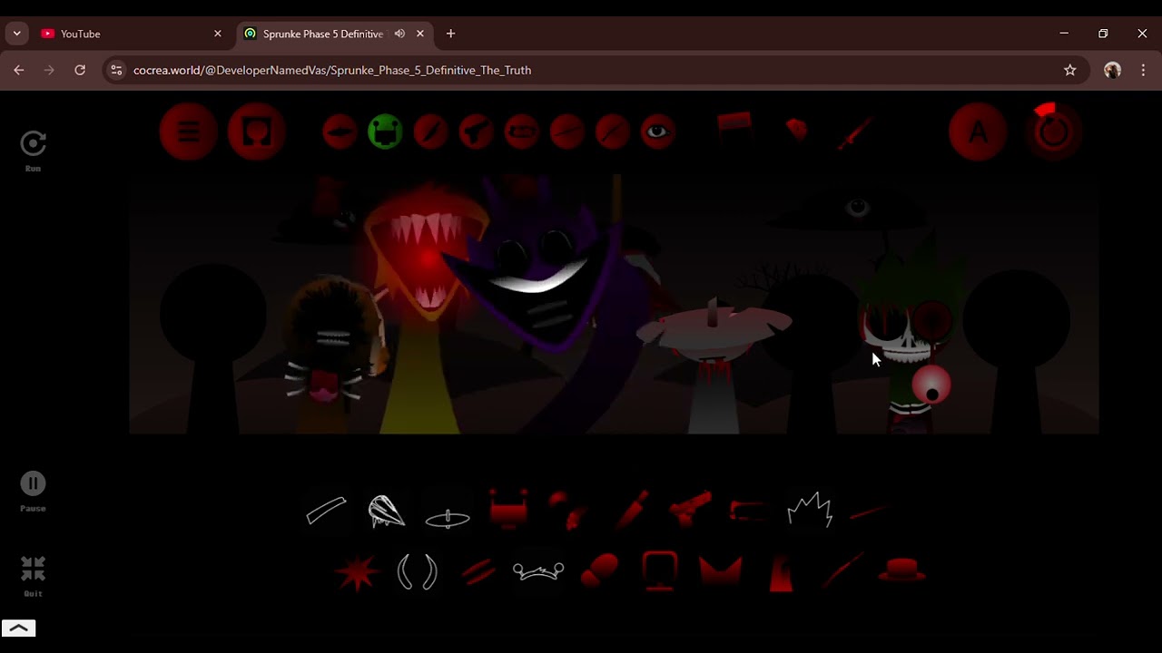Select the red horned box icon
The height and width of the screenshot is (653, 1162).
click(x=508, y=509)
